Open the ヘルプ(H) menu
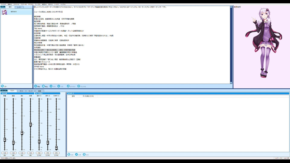The width and height of the screenshot is (290, 163). (63, 4)
